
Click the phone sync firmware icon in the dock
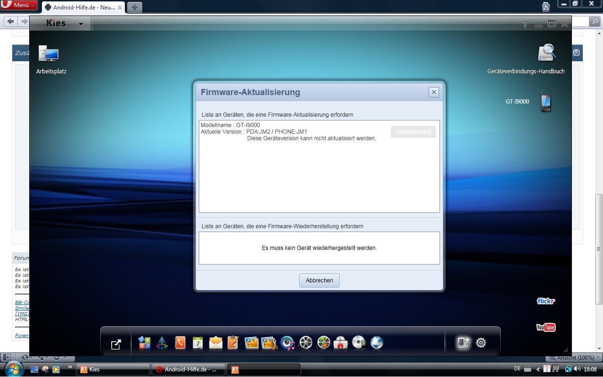click(464, 343)
